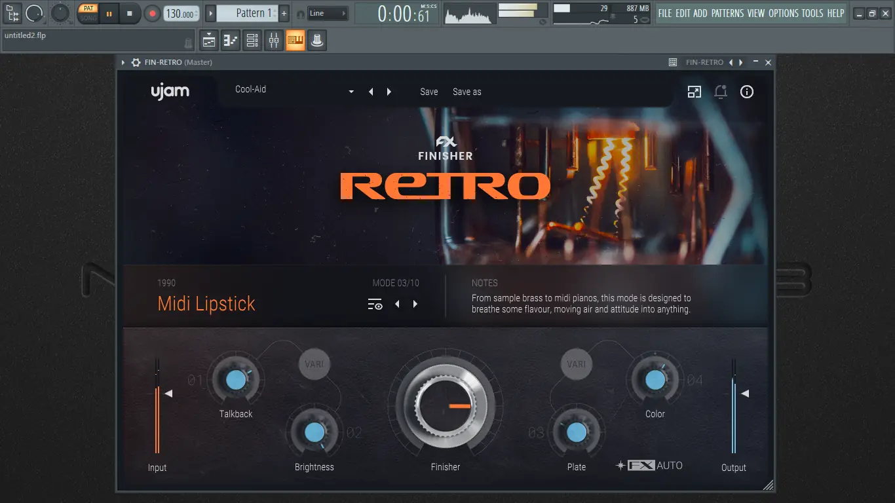Click the ujam logo
This screenshot has height=503, width=895.
pyautogui.click(x=170, y=92)
